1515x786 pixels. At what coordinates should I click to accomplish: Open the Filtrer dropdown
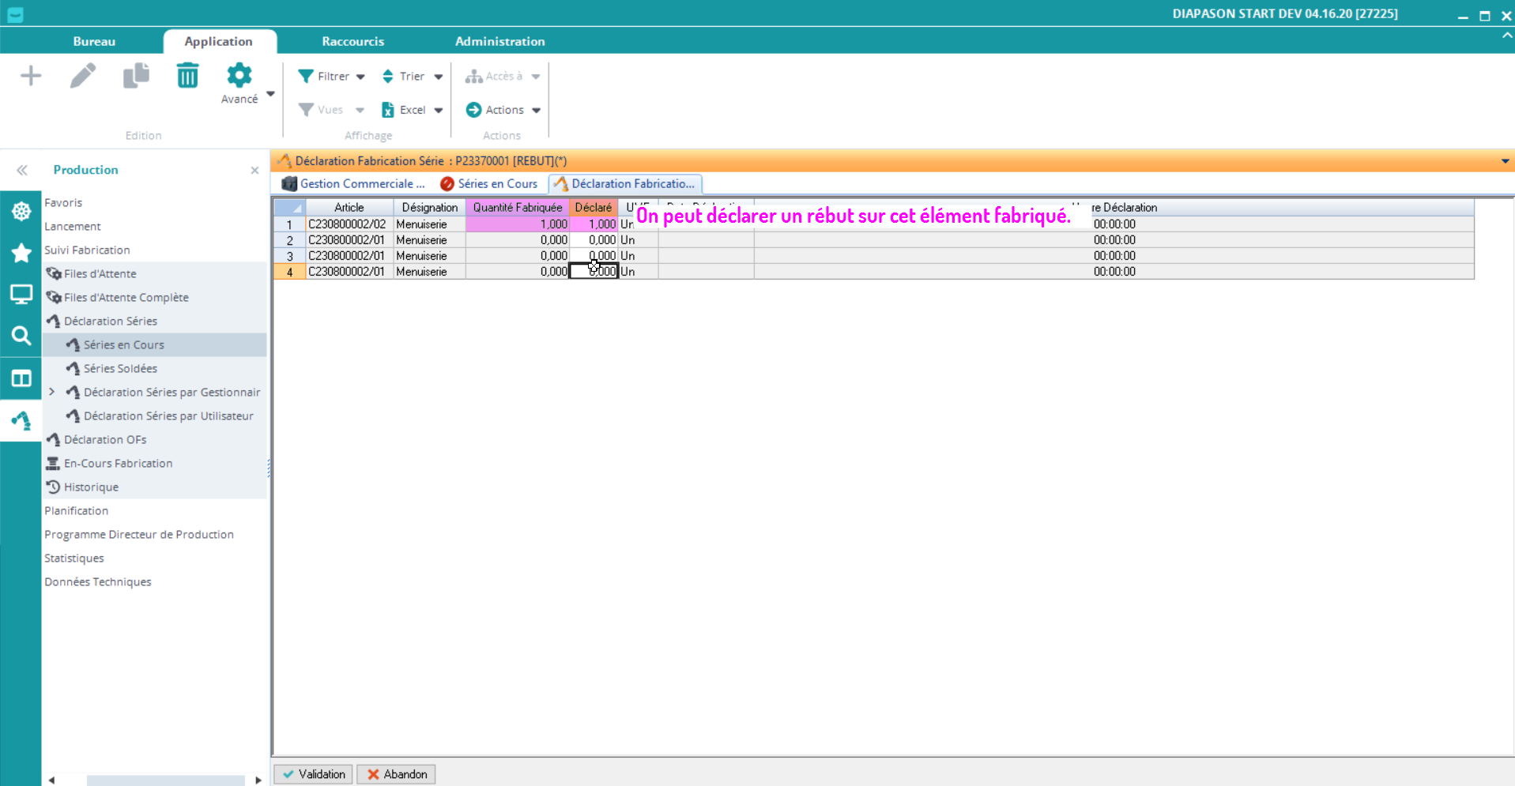[x=332, y=77]
